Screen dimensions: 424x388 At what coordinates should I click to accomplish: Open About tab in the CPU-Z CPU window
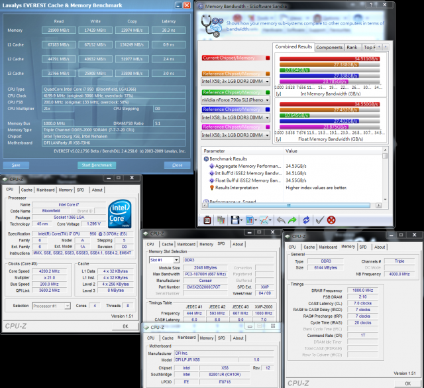(x=97, y=190)
